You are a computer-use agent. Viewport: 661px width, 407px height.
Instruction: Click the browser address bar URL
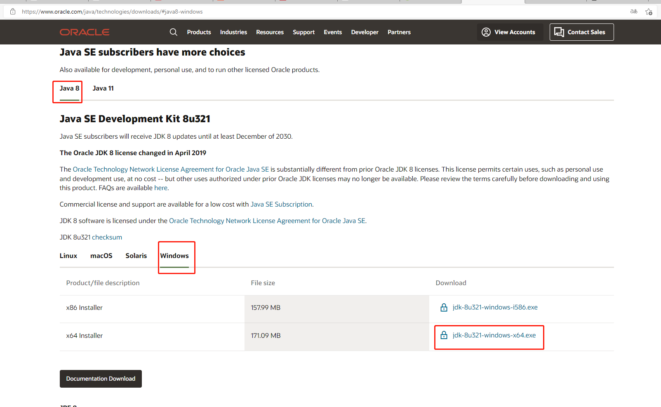[112, 12]
